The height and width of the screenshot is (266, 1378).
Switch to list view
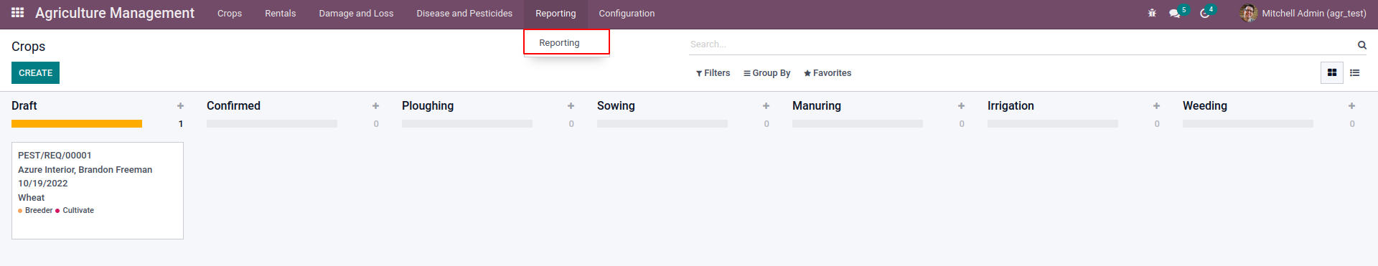click(x=1355, y=72)
